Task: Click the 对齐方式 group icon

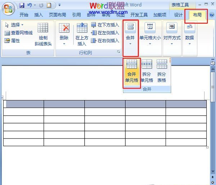Action: (x=172, y=27)
